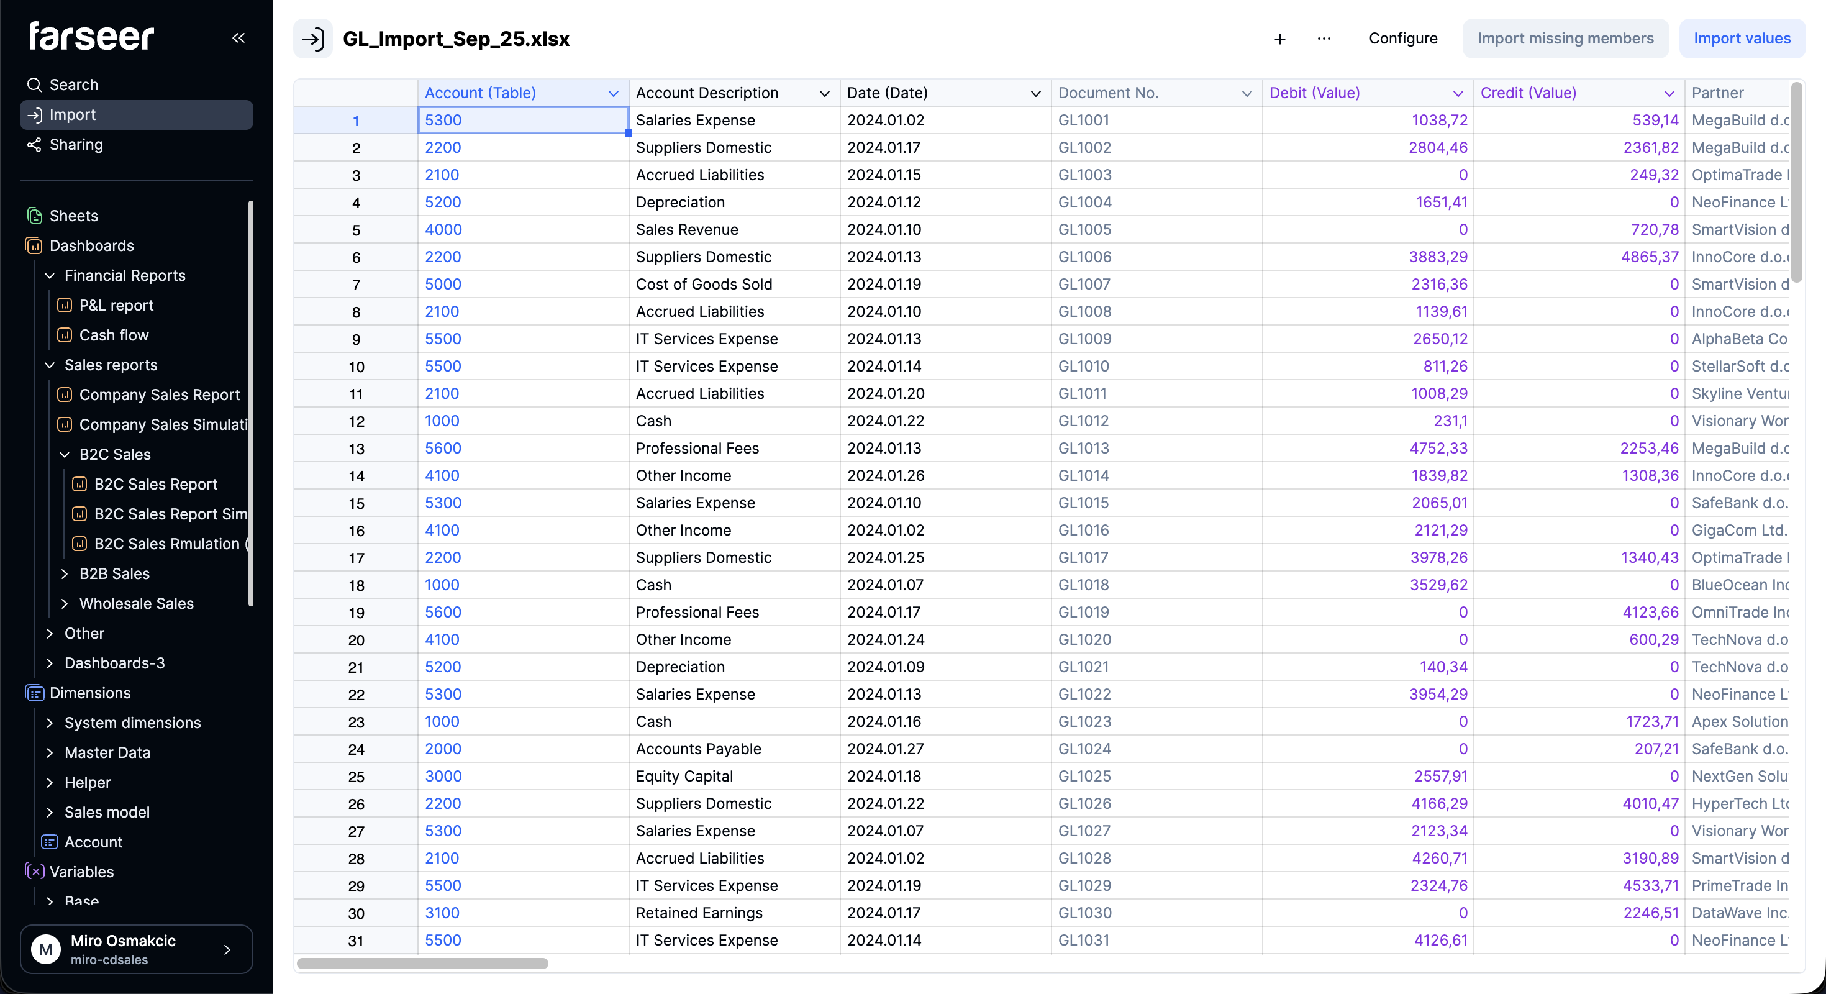
Task: Open Miro Osmakcic user profile menu
Action: click(x=136, y=949)
